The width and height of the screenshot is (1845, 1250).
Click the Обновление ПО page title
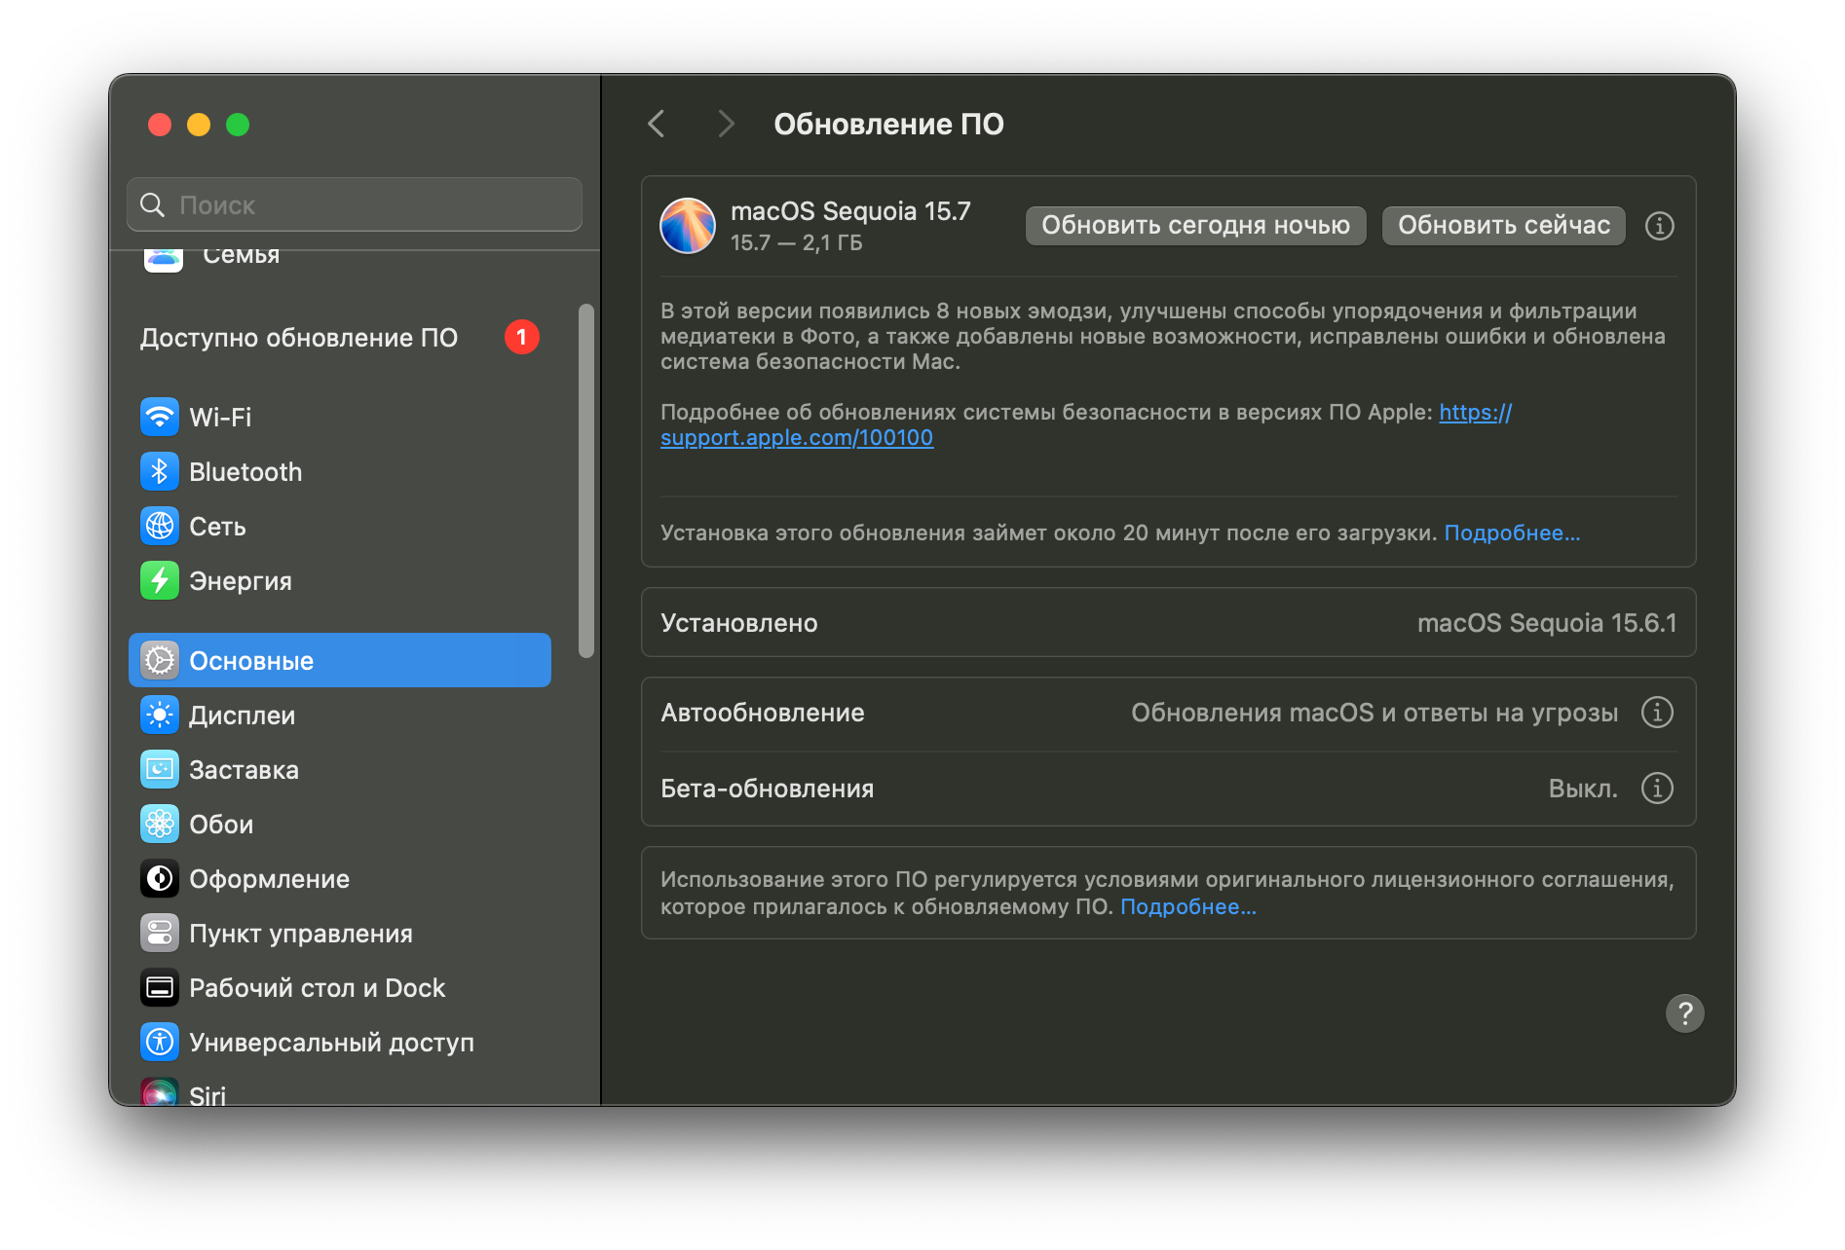pyautogui.click(x=888, y=124)
